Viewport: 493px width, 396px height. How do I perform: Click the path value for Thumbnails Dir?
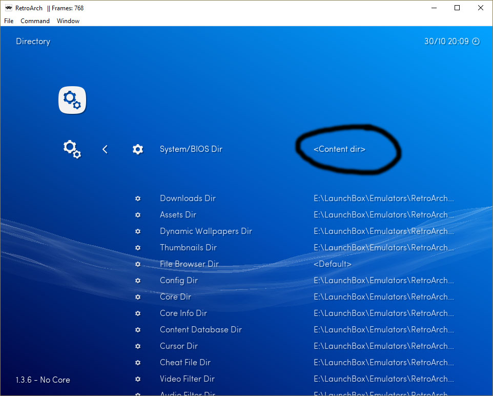pos(383,248)
